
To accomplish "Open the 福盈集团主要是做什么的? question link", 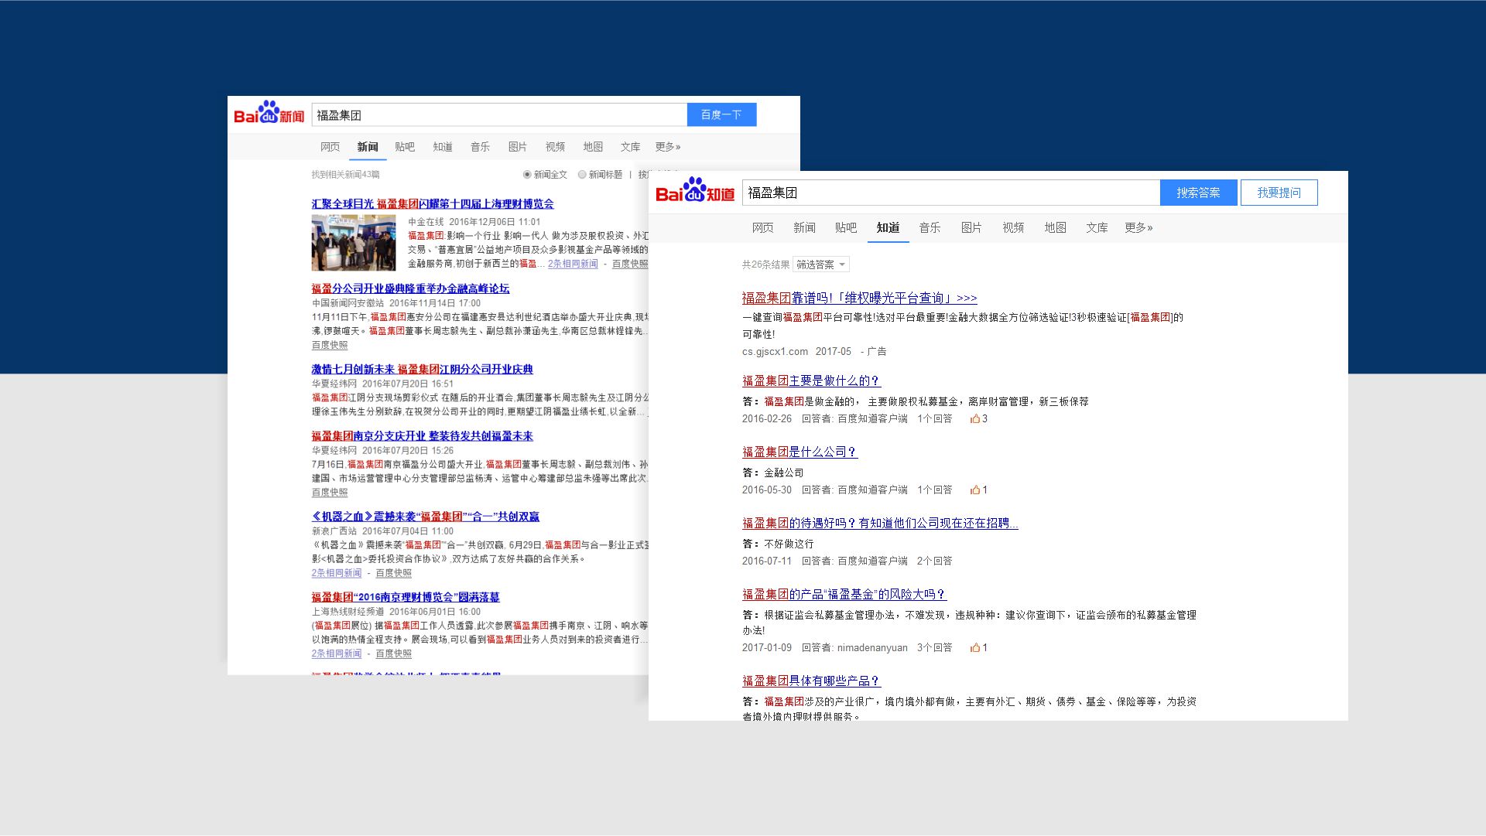I will [811, 380].
